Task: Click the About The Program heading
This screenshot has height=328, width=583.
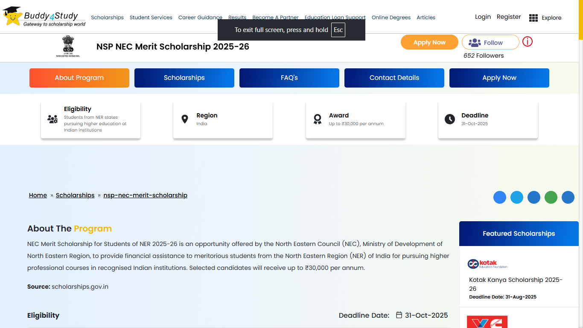Action: pyautogui.click(x=70, y=228)
